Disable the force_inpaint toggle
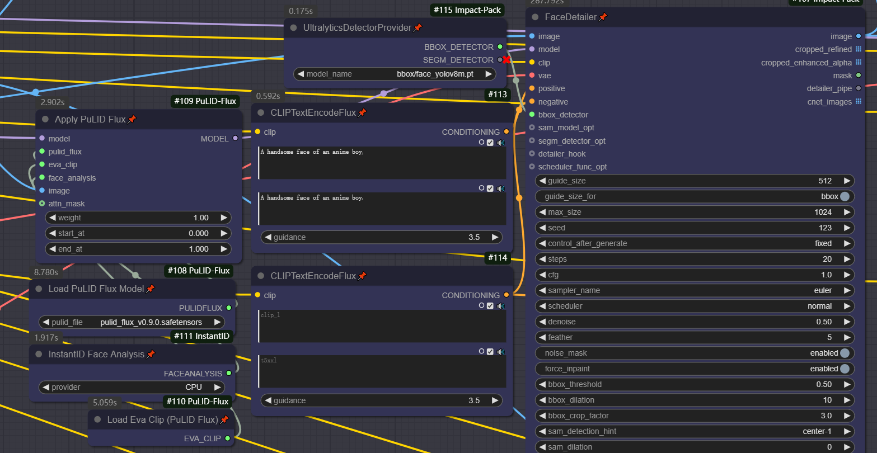Viewport: 877px width, 453px height. pos(845,369)
